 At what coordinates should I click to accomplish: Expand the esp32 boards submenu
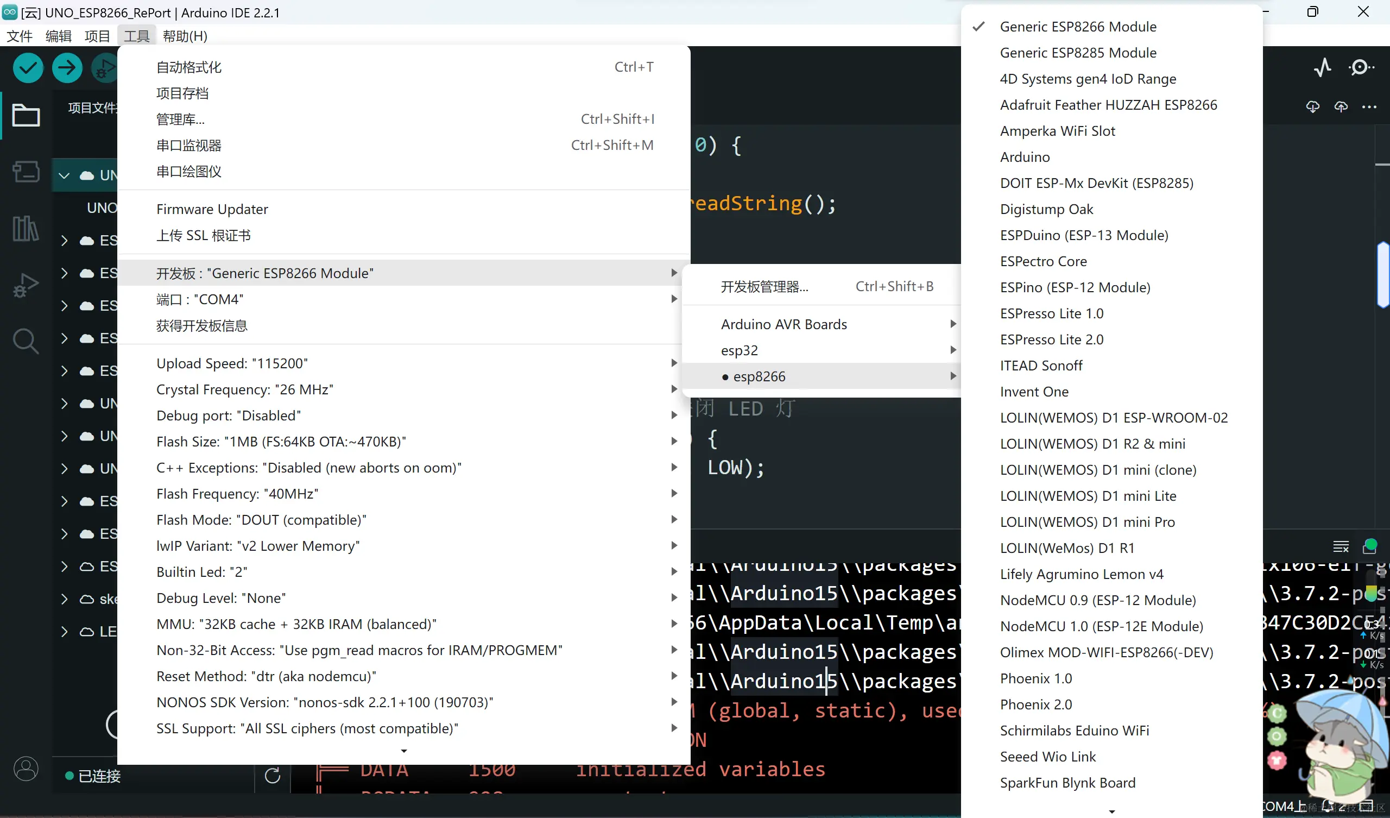tap(822, 350)
